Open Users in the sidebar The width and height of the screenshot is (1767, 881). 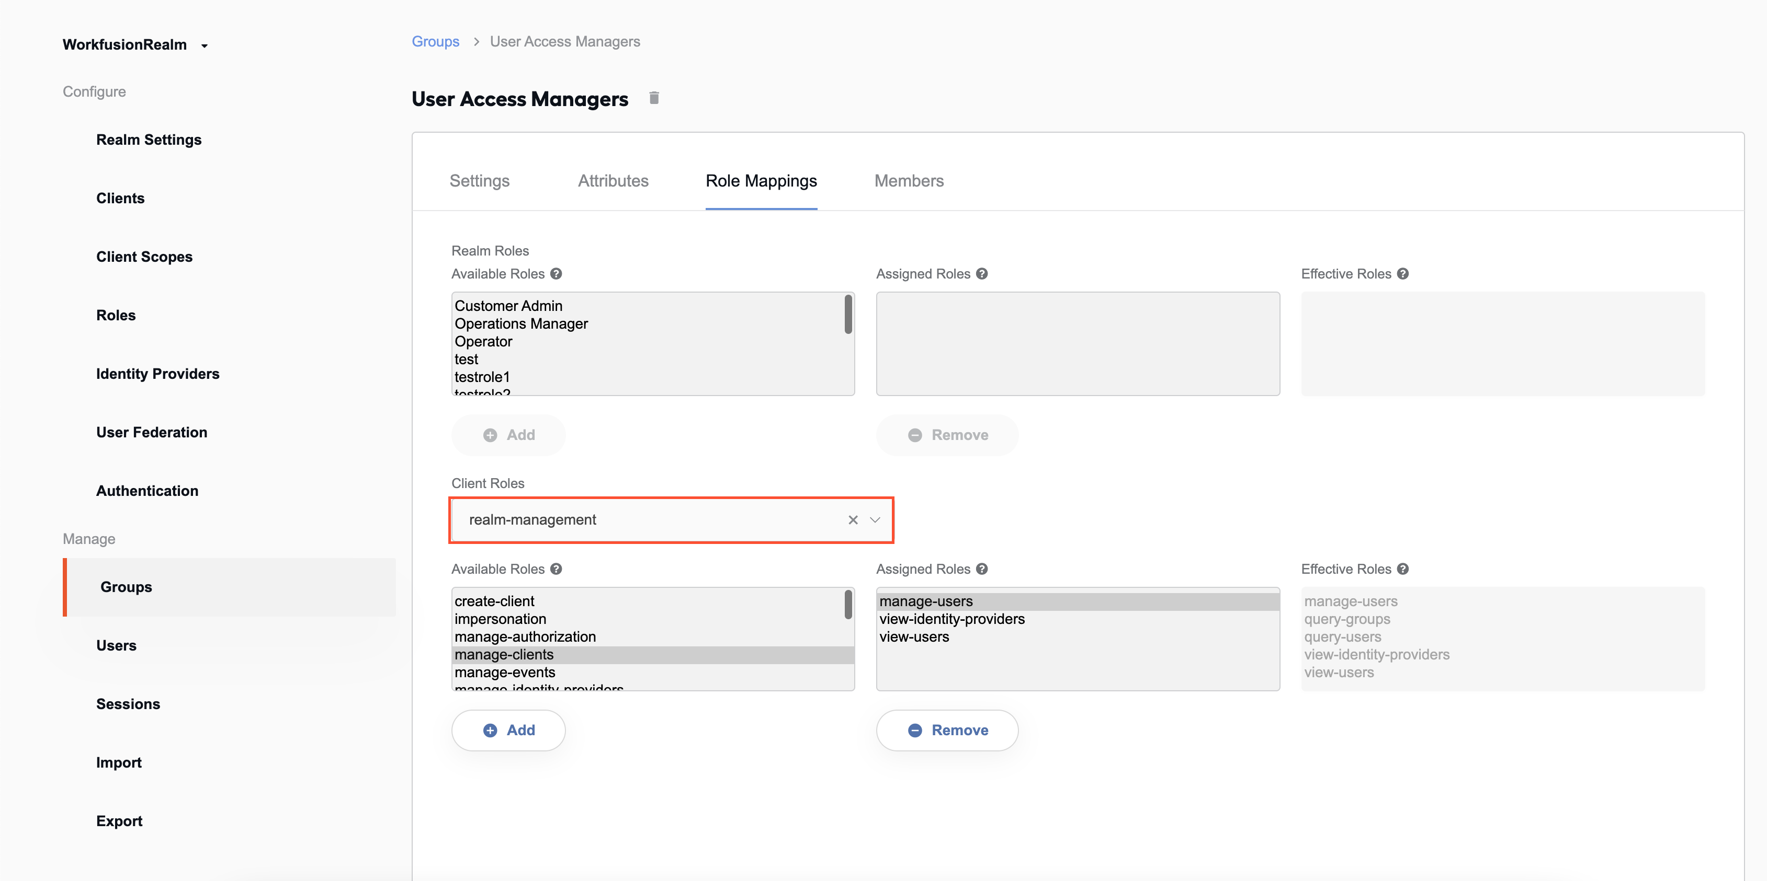tap(116, 646)
